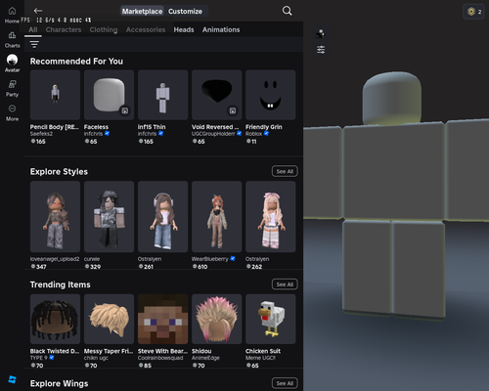Open the Steve With Beard head item
Viewport: 489px width, 391px height.
[x=162, y=319]
